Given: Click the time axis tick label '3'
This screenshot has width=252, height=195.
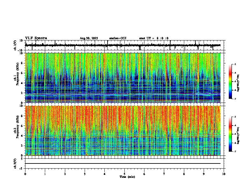Looking at the screenshot, I should [85, 174].
